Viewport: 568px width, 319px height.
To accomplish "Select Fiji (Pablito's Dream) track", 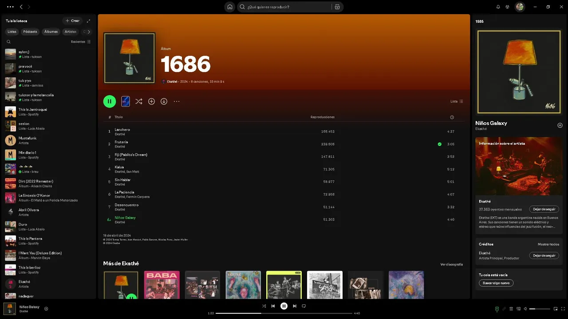I will point(284,157).
